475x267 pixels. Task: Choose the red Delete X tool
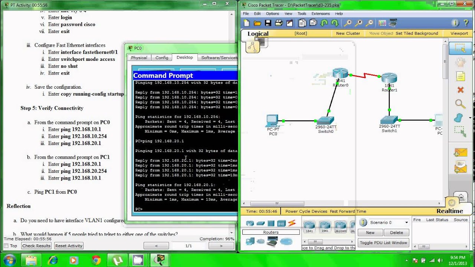click(x=461, y=90)
